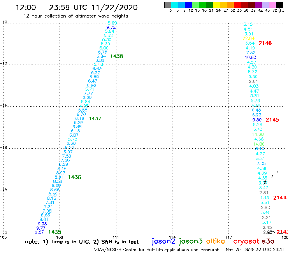The image size is (288, 253).
Task: Click the gray swatch in the color legend
Action: (x=168, y=5)
